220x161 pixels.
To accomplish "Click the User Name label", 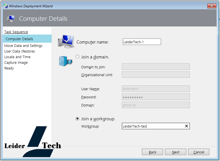I will click(x=91, y=89).
